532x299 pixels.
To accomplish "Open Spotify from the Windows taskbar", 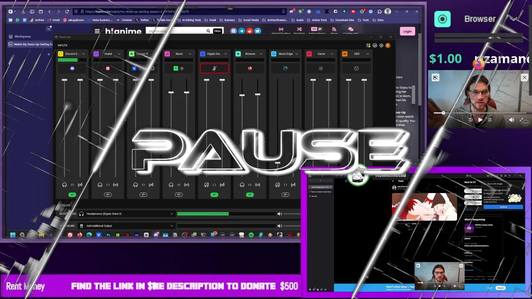I will pos(251,235).
